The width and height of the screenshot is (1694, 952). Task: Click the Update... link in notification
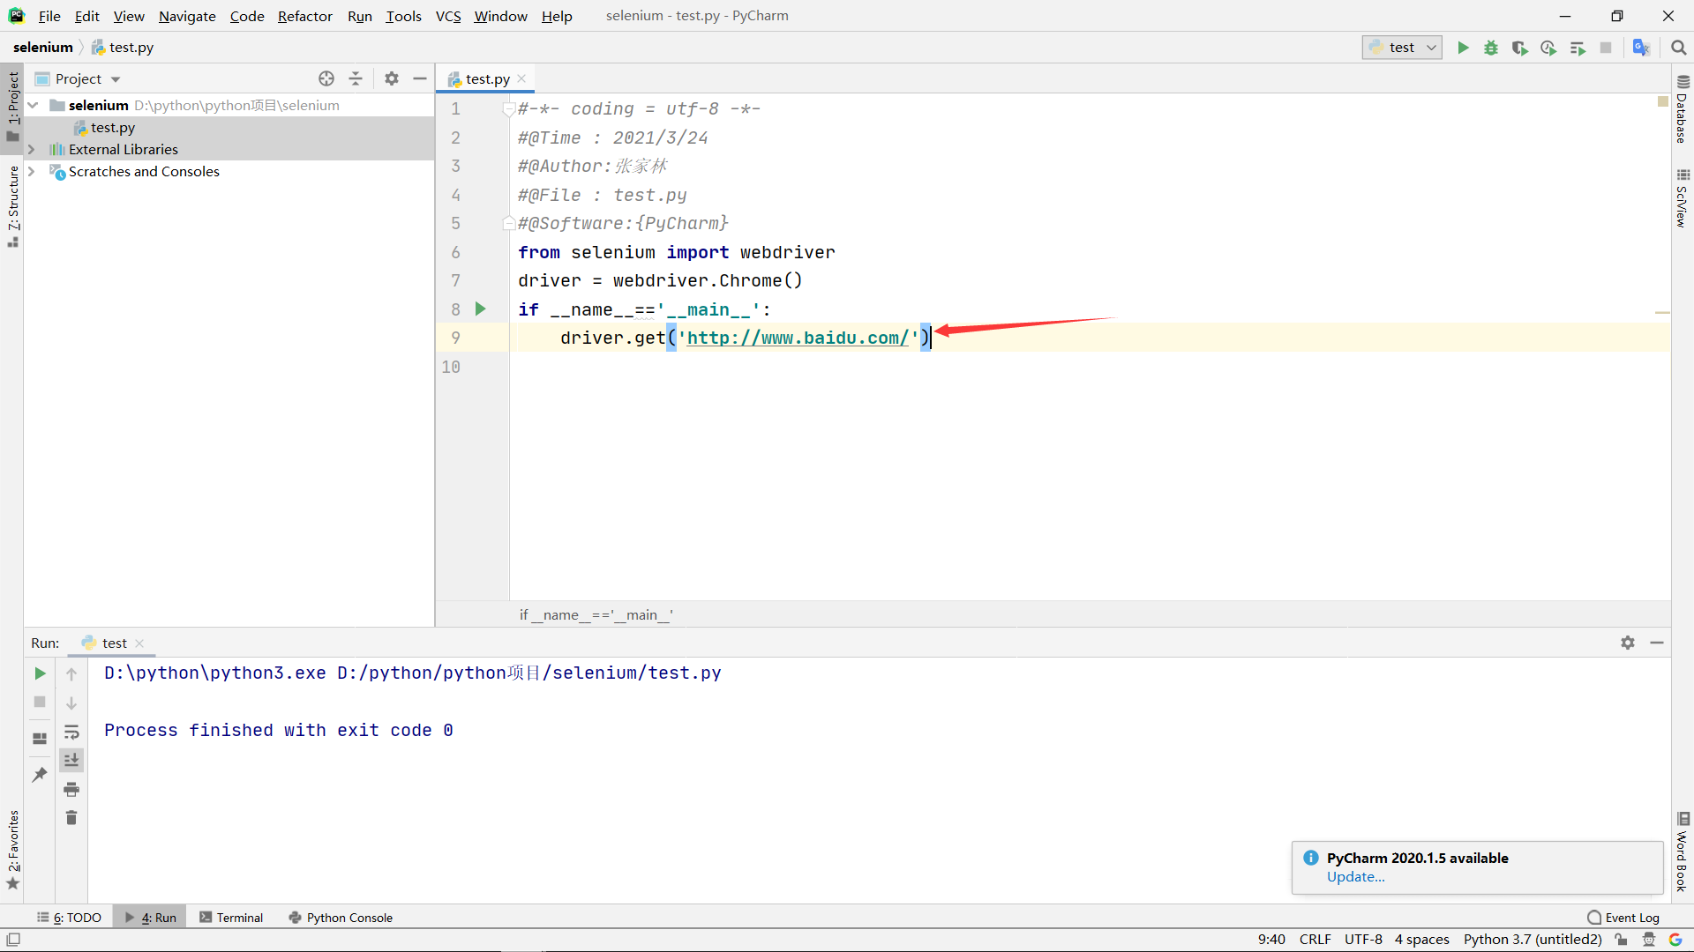pos(1355,876)
